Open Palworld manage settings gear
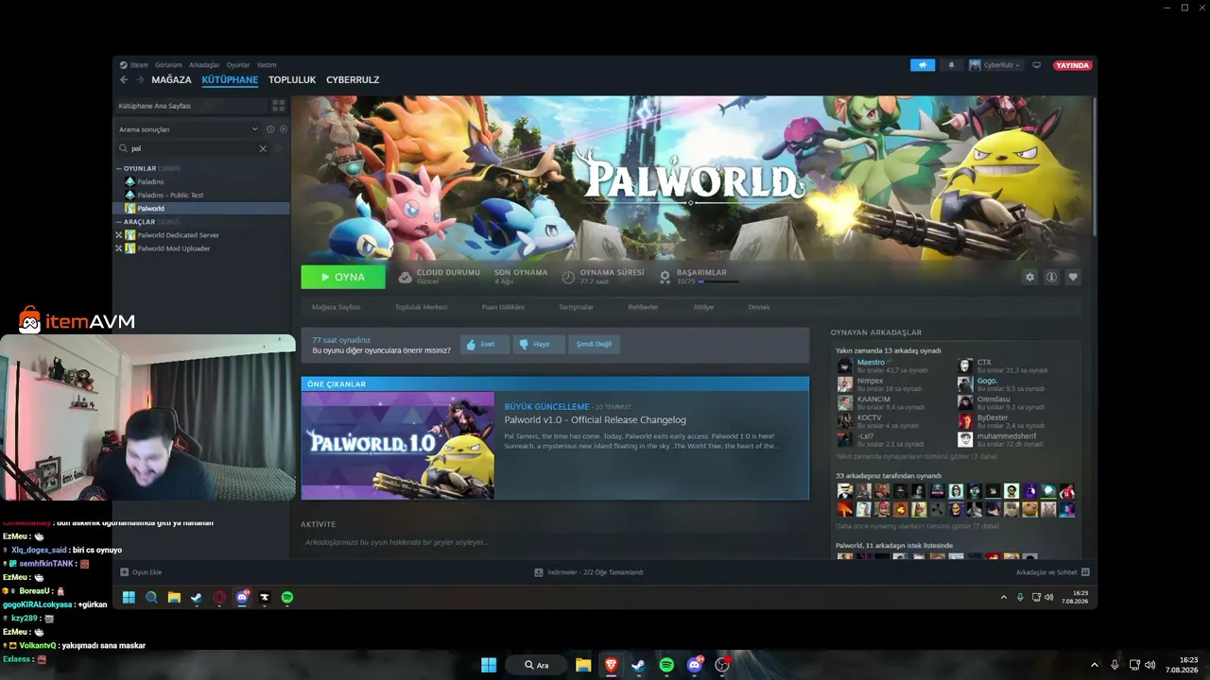Screen dimensions: 1210x680 (1029, 277)
